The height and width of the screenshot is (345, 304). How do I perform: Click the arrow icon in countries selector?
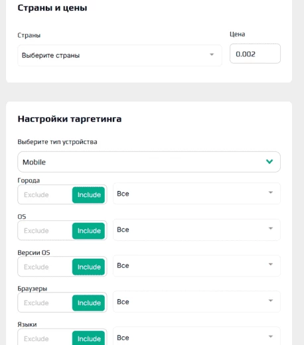click(x=212, y=54)
